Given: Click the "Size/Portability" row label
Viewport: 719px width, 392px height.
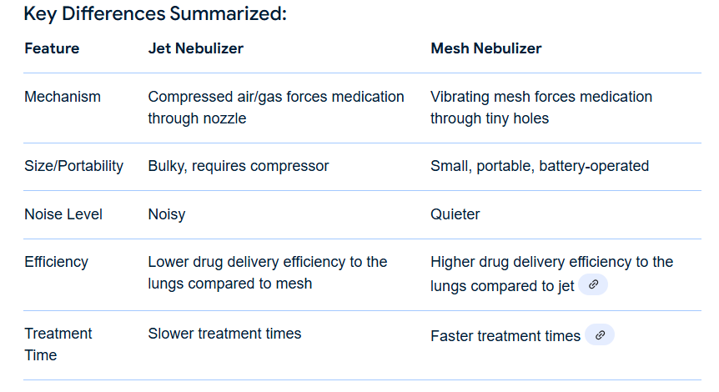Looking at the screenshot, I should tap(73, 166).
